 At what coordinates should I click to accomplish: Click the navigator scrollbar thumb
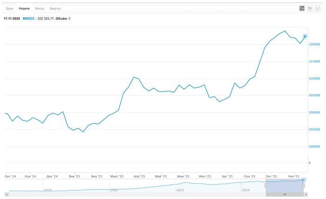tap(285, 194)
